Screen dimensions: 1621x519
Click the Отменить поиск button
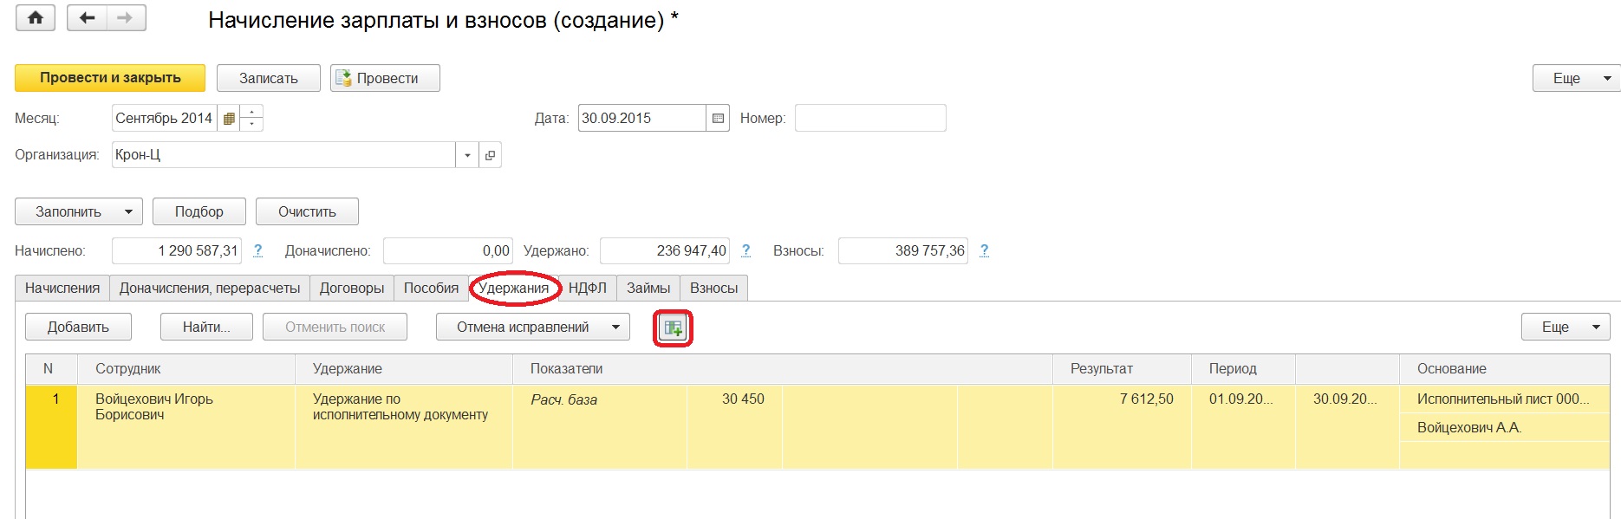(x=335, y=328)
